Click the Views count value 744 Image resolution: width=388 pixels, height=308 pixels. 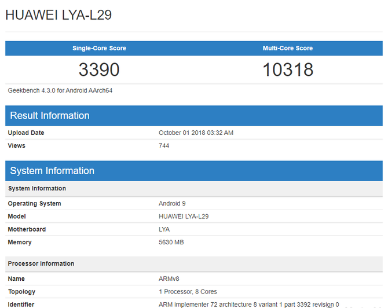click(164, 145)
